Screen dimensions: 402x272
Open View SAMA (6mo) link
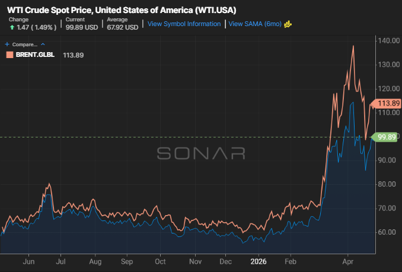[x=255, y=24]
